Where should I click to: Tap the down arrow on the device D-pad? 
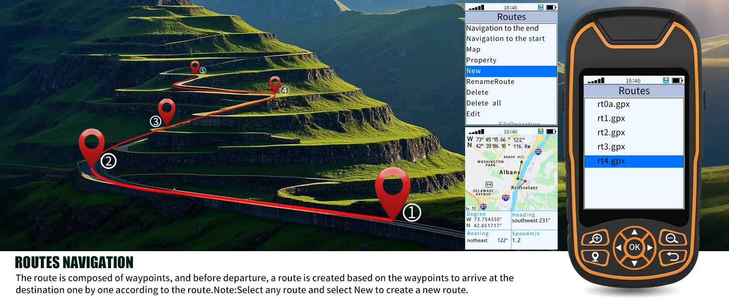coord(634,263)
